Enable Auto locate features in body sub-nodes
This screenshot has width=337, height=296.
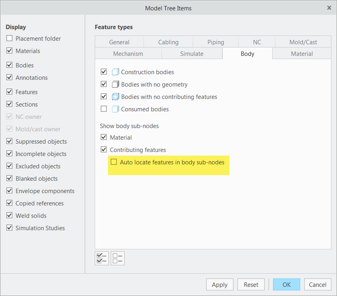click(114, 163)
